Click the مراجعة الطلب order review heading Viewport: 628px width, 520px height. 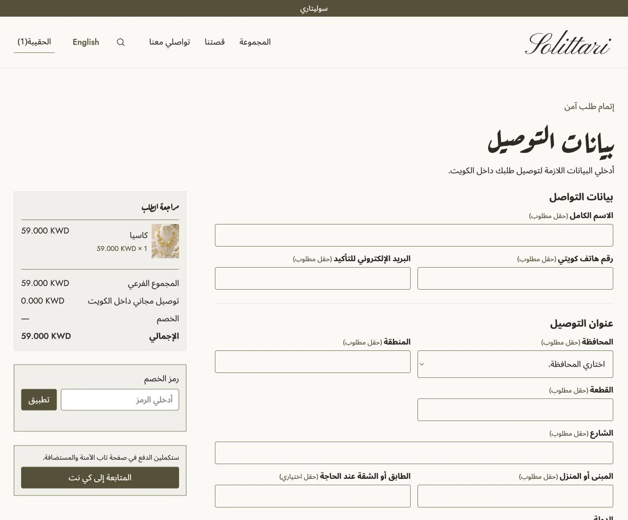pyautogui.click(x=160, y=207)
